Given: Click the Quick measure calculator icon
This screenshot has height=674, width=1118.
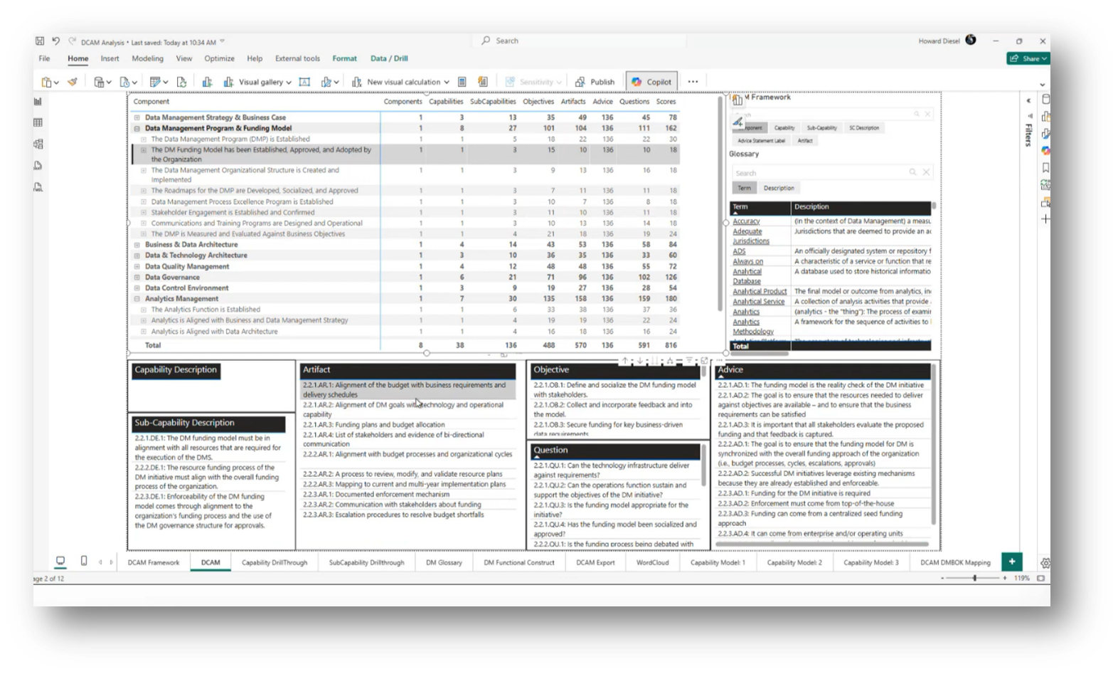Looking at the screenshot, I should coord(462,82).
